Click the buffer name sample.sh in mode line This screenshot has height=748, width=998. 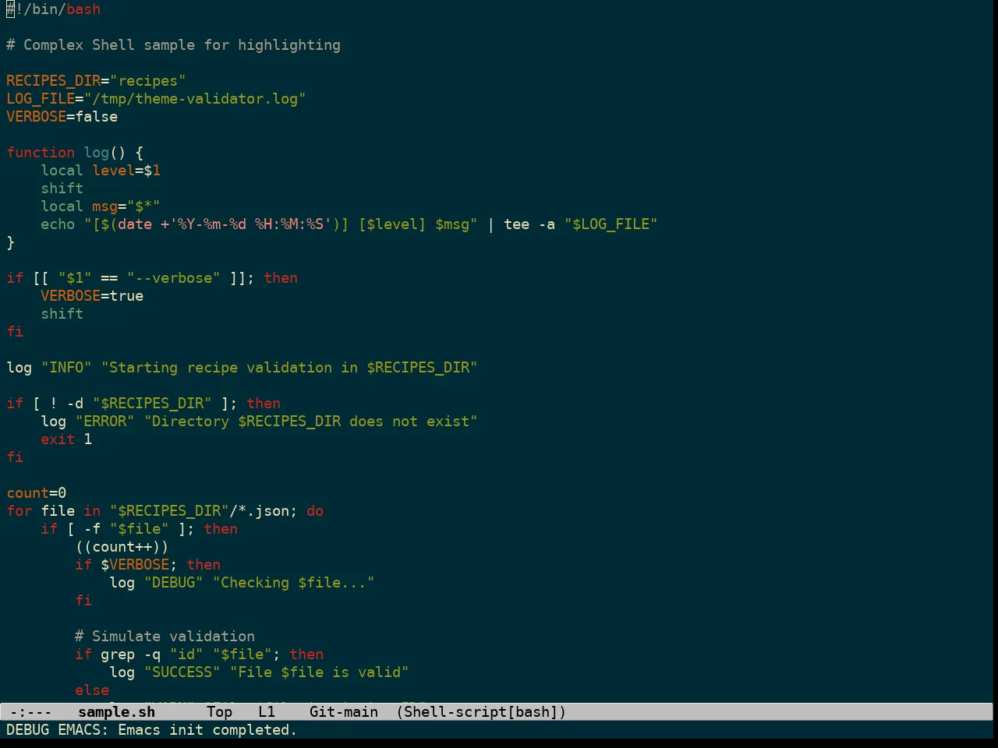(116, 711)
